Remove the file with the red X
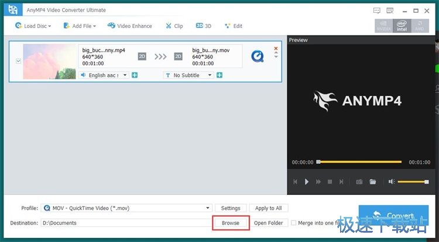This screenshot has height=242, width=439. (276, 48)
